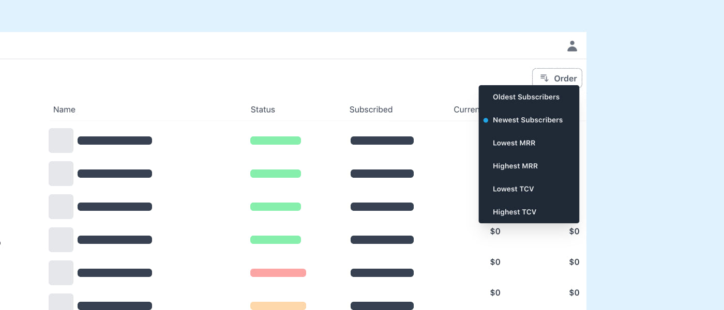Click first row's green status badge
The height and width of the screenshot is (310, 724).
(276, 141)
